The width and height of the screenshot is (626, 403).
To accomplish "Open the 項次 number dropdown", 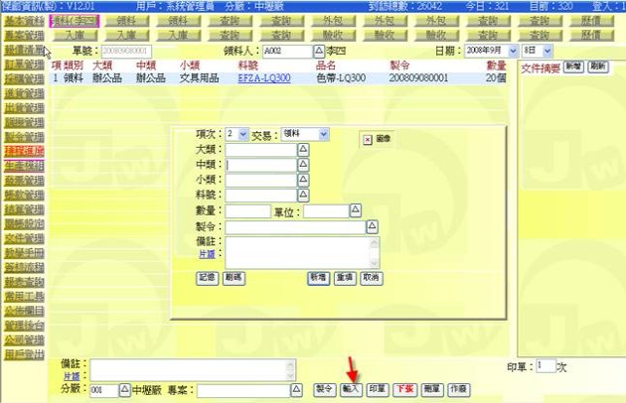I will pyautogui.click(x=242, y=133).
